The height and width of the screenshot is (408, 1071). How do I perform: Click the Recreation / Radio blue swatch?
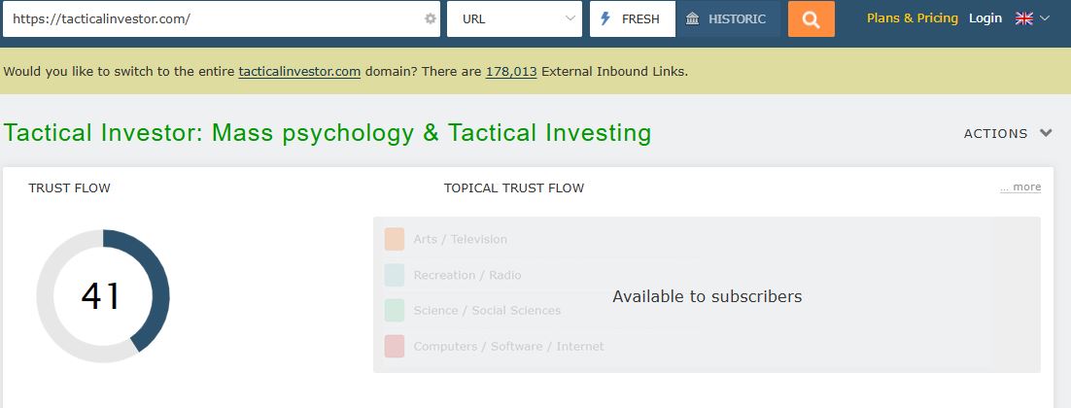tap(394, 275)
